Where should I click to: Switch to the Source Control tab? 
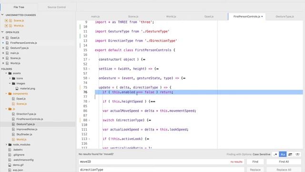(57, 7)
